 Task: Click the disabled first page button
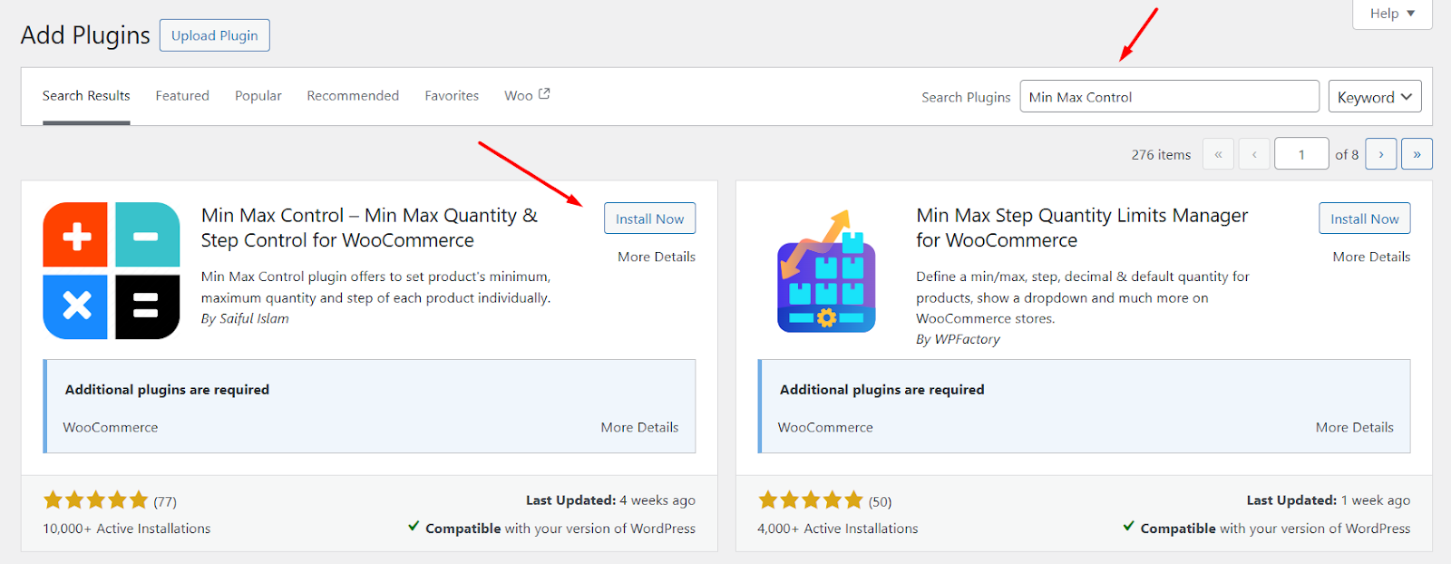click(1218, 154)
